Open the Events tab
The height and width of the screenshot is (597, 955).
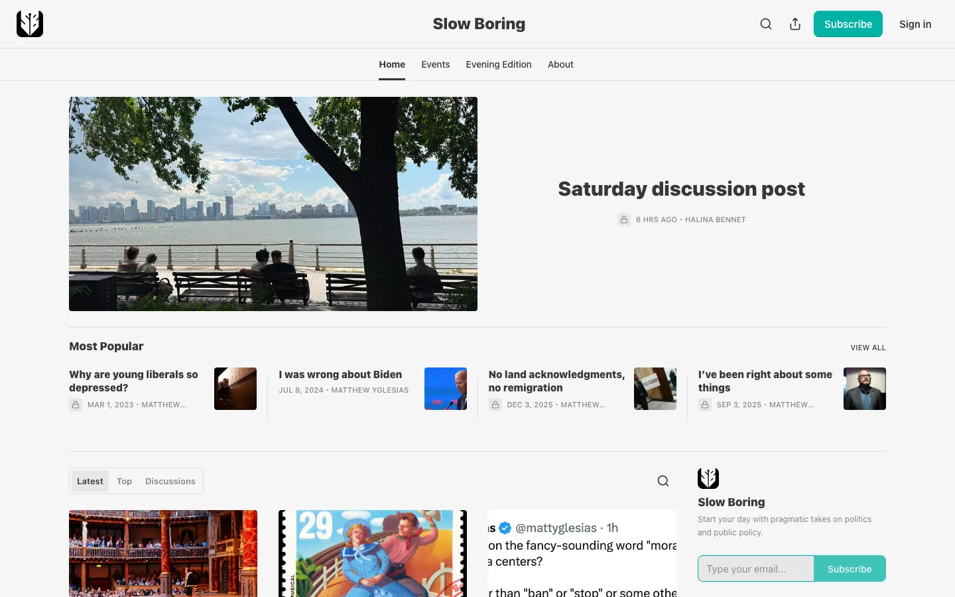pos(436,64)
